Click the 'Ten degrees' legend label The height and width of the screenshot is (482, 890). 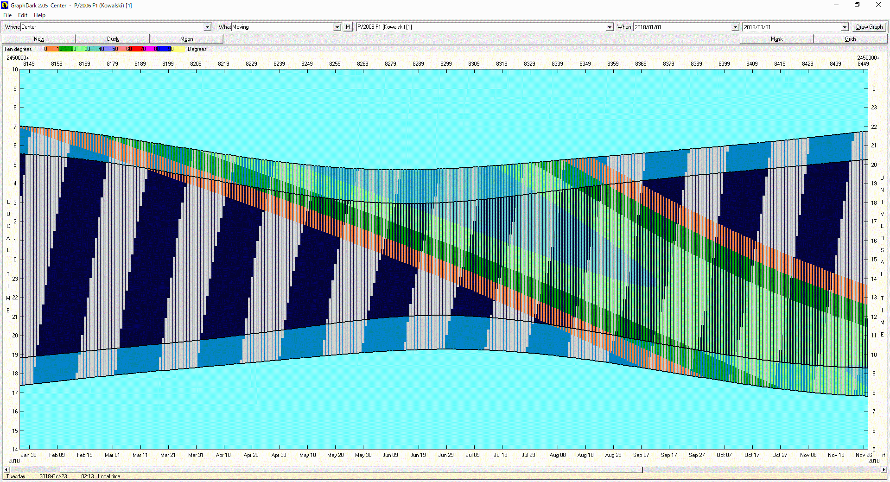pyautogui.click(x=18, y=49)
